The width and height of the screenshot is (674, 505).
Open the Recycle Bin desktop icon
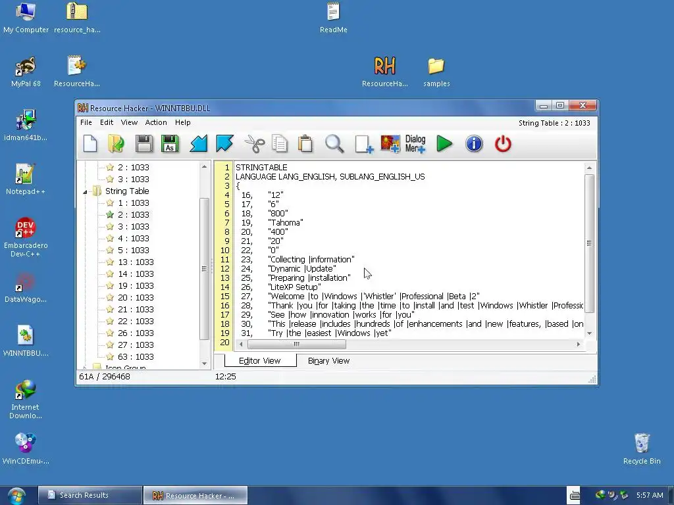pyautogui.click(x=642, y=449)
